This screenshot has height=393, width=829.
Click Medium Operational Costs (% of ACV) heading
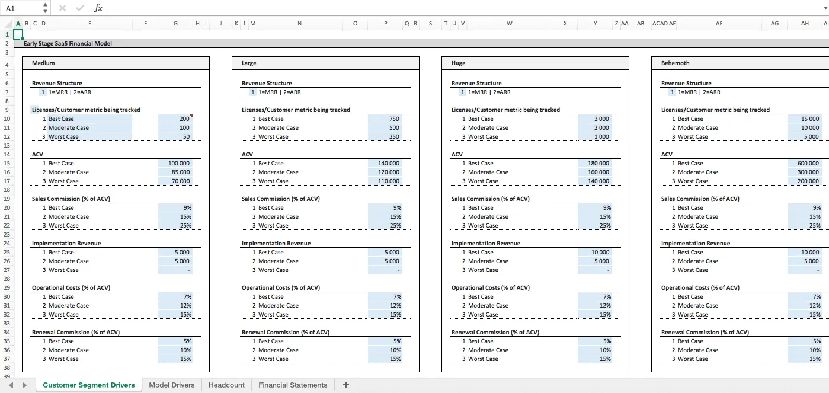[x=71, y=287]
